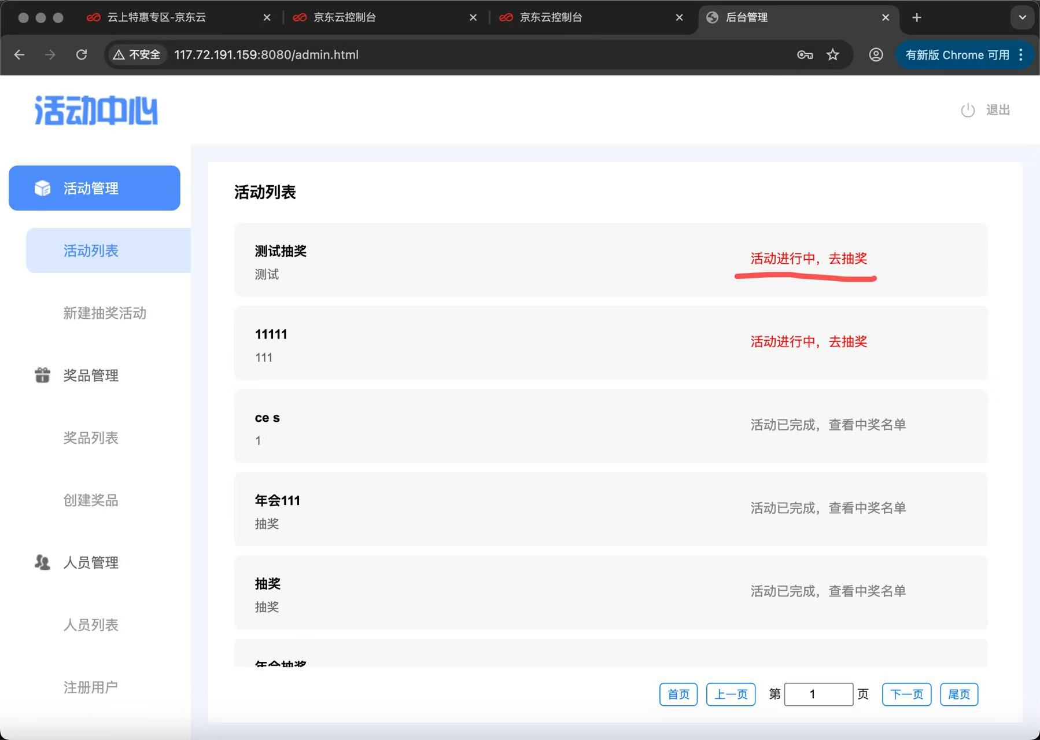Screen dimensions: 1040x740
Task: Click the 人员管理 people icon
Action: (42, 562)
